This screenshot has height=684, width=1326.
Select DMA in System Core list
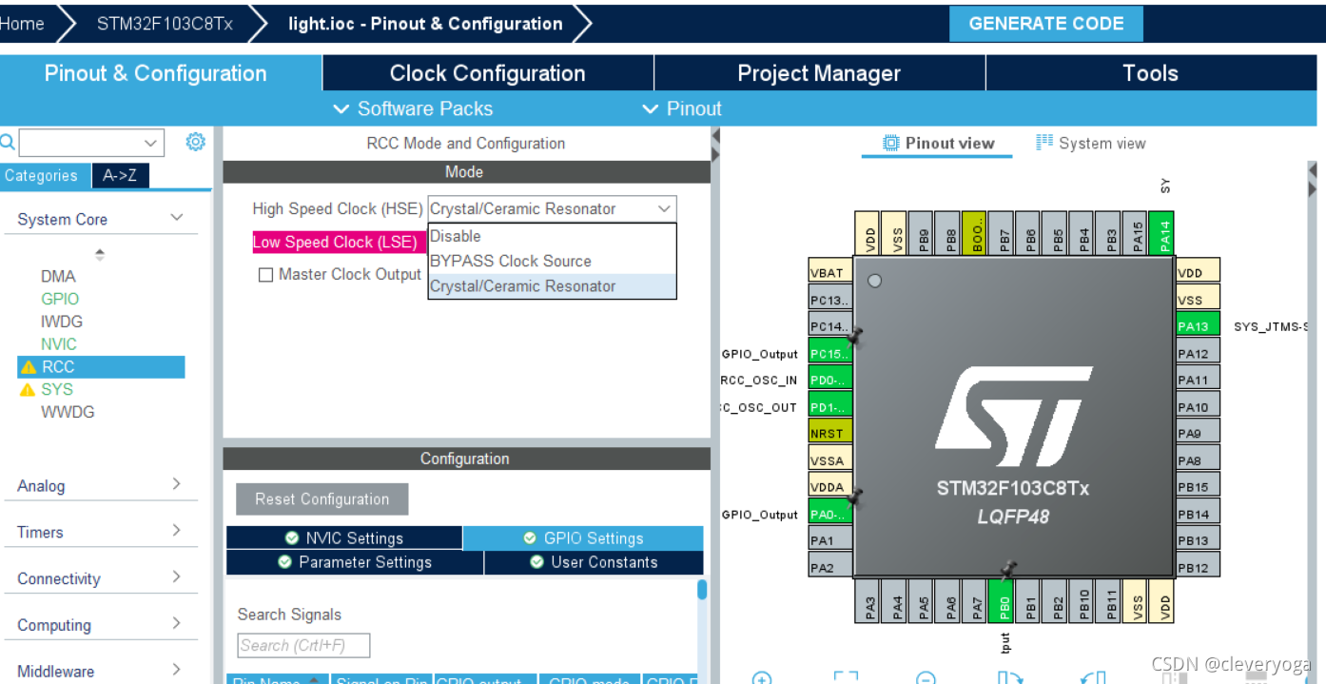point(58,276)
